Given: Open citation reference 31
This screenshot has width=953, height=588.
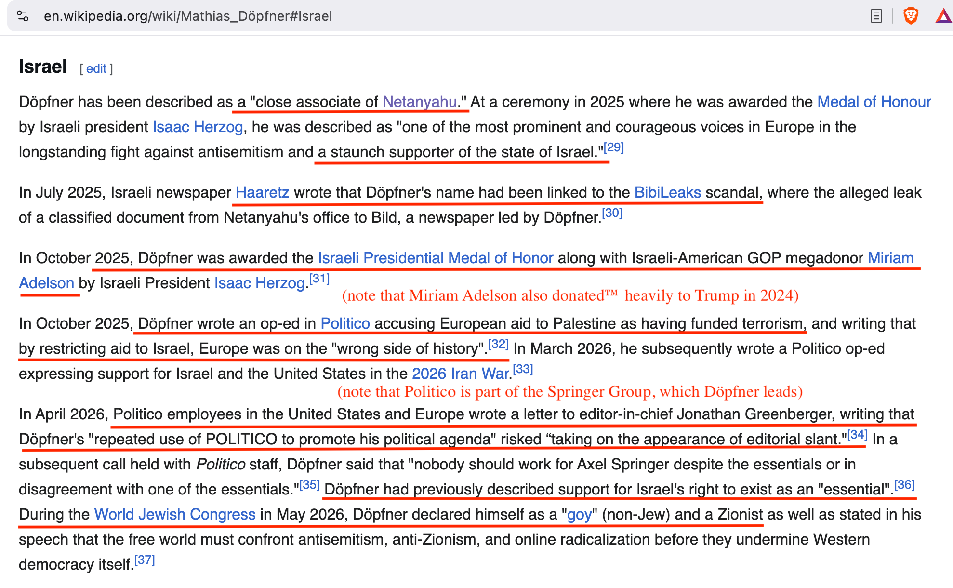Looking at the screenshot, I should 319,279.
